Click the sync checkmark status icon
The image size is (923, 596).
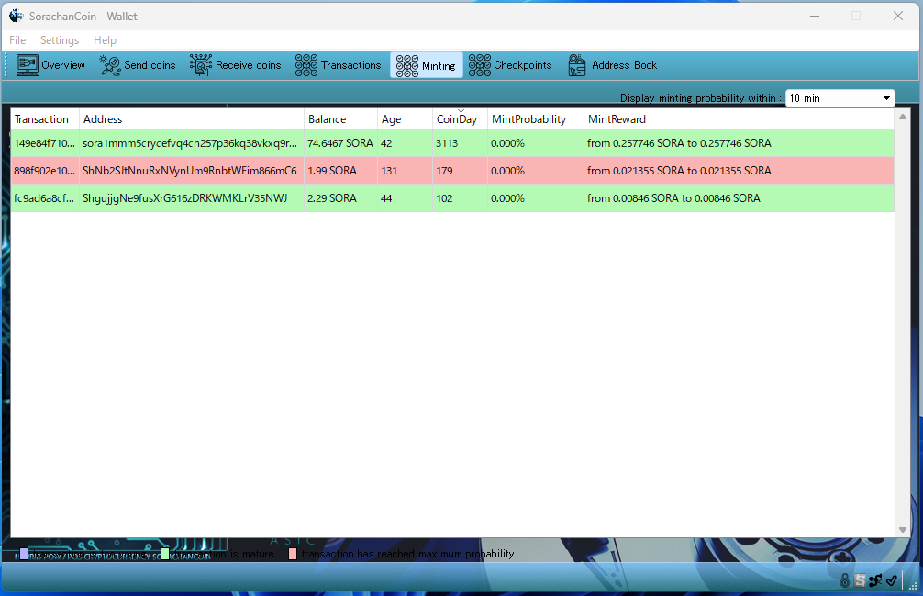891,580
